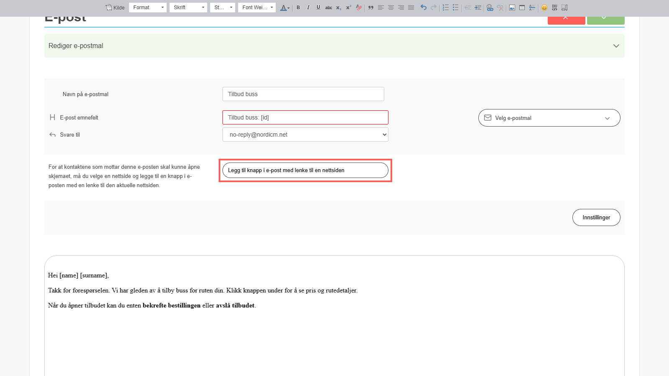The image size is (669, 376).
Task: Click the bold text avslå tilbudet
Action: pyautogui.click(x=235, y=305)
